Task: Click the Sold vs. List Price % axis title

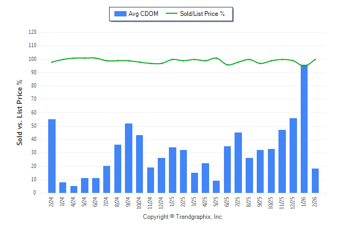Action: click(x=20, y=113)
